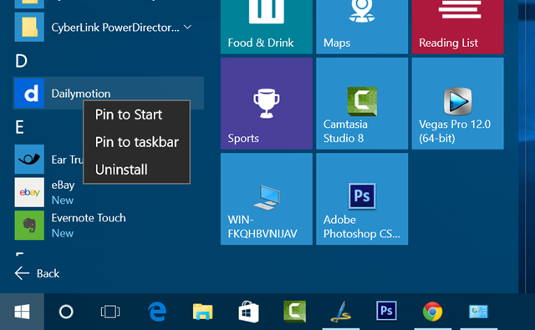Click the Windows Start button
This screenshot has width=535, height=330.
point(23,312)
